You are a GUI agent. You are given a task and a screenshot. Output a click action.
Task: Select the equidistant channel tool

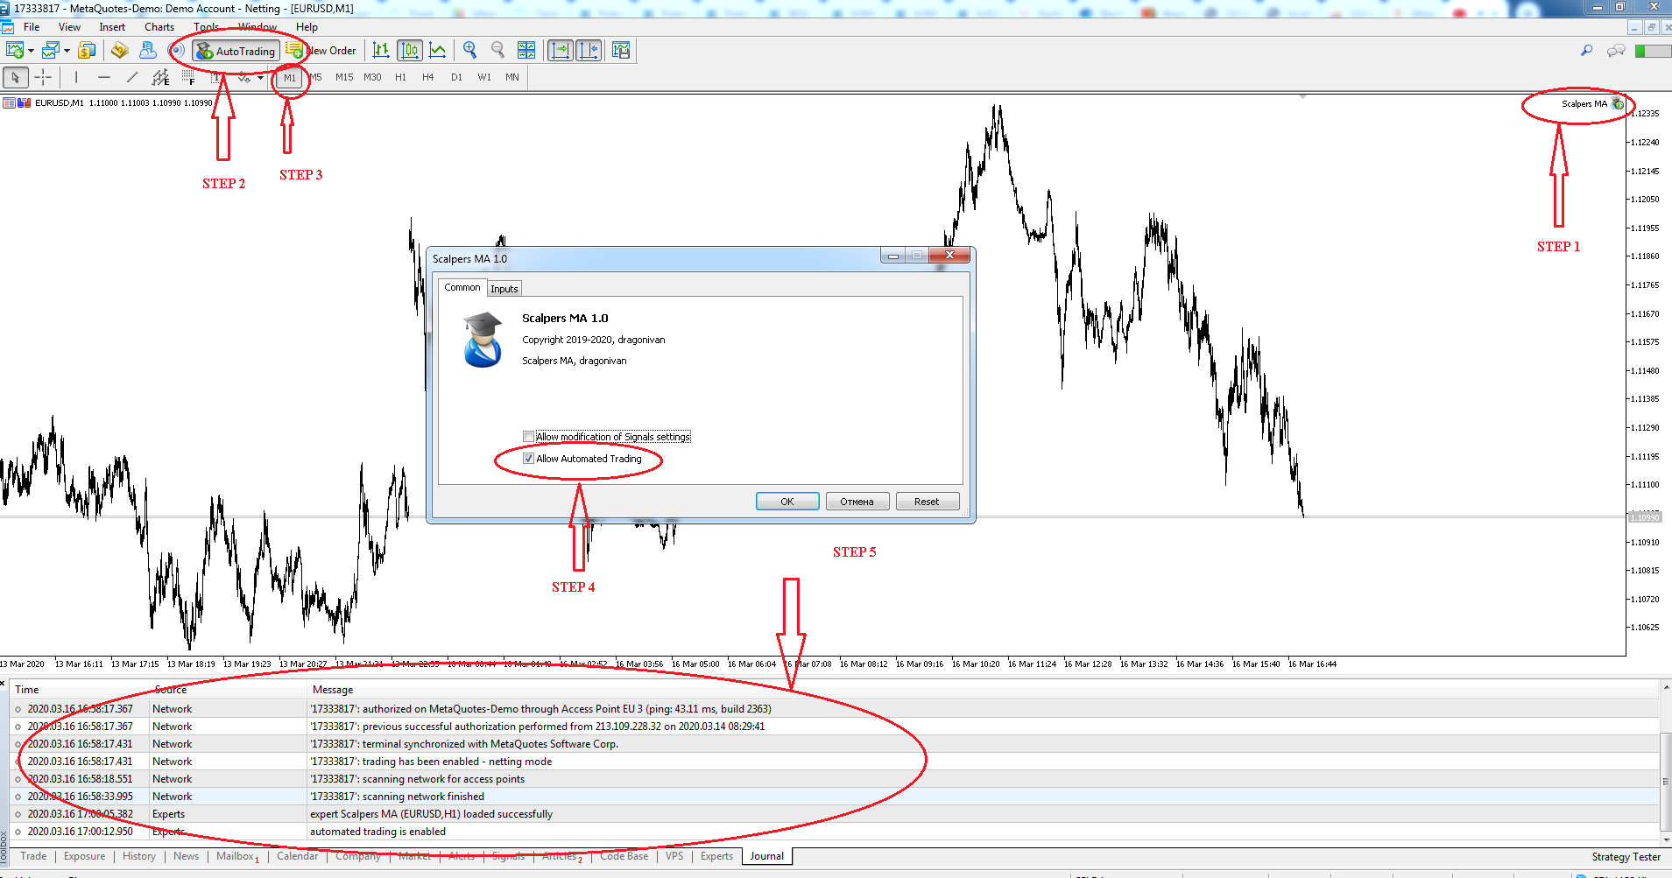coord(160,78)
